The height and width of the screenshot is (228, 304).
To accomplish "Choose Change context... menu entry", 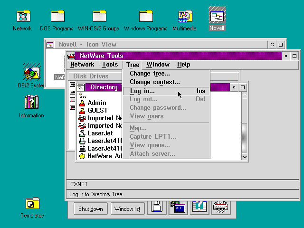I will click(x=166, y=82).
